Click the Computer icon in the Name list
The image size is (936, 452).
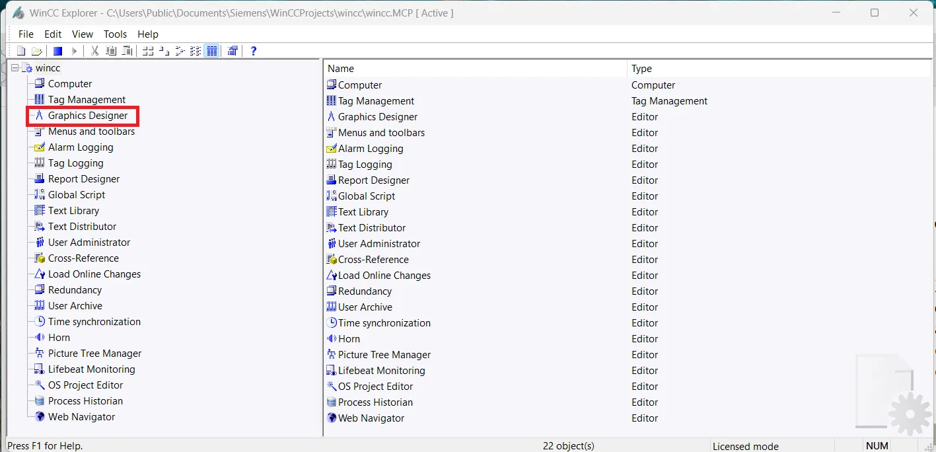[332, 85]
